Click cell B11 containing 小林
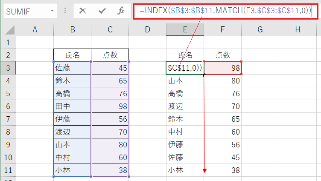 point(73,170)
